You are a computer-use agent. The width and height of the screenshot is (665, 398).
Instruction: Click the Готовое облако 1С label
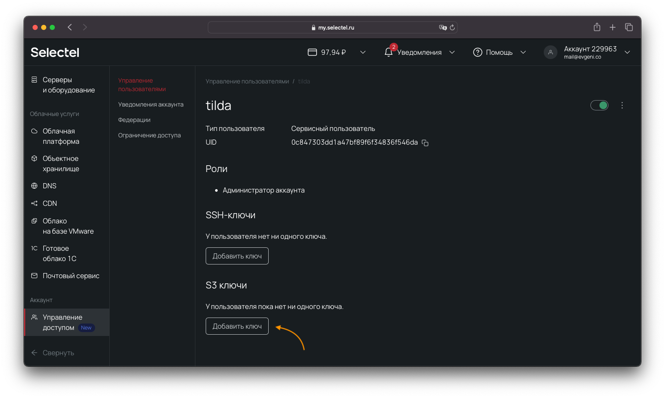[x=60, y=253]
